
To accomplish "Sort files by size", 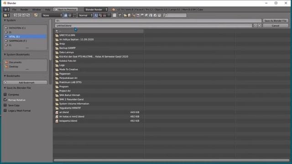I will pos(109,15).
